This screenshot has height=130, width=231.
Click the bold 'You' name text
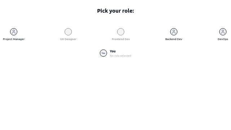click(x=113, y=51)
